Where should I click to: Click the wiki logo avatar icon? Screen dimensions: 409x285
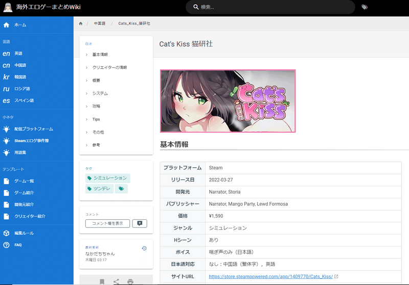8,7
